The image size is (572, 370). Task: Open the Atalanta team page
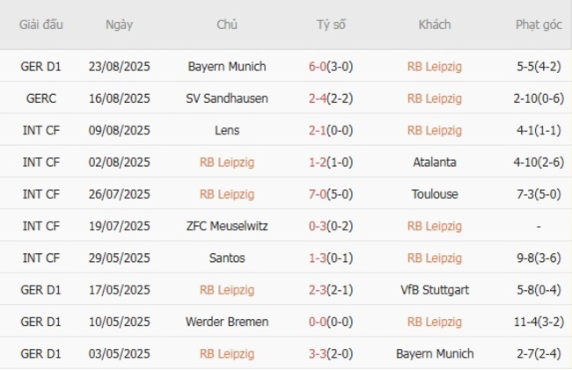(434, 162)
